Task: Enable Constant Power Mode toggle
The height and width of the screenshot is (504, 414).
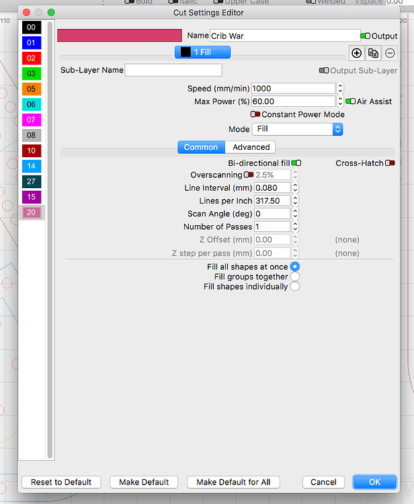Action: 255,114
